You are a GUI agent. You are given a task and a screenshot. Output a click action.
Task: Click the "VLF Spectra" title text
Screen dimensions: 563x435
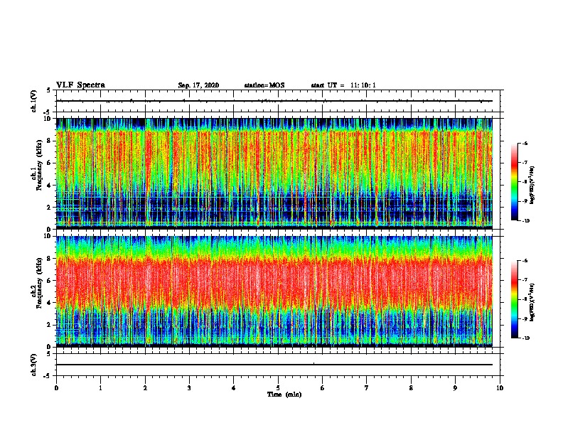pyautogui.click(x=80, y=85)
